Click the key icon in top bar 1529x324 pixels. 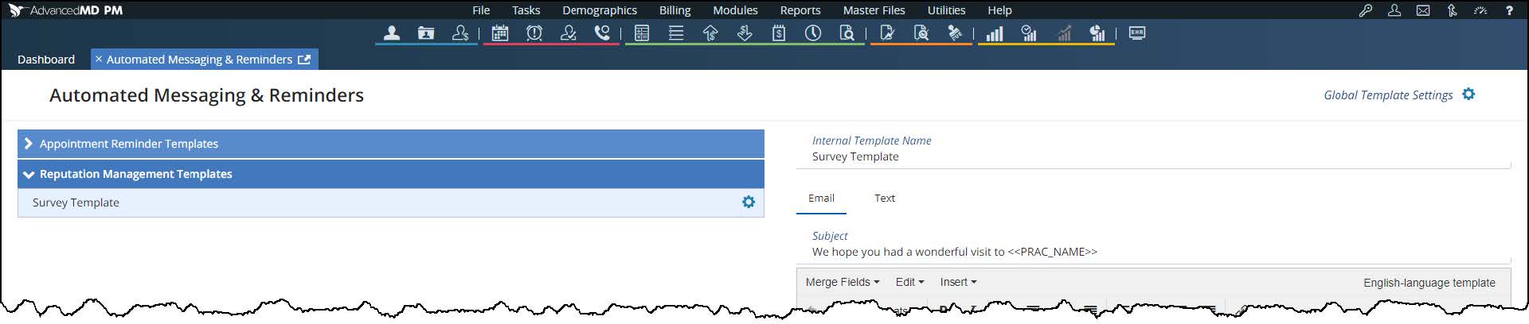pyautogui.click(x=1366, y=10)
